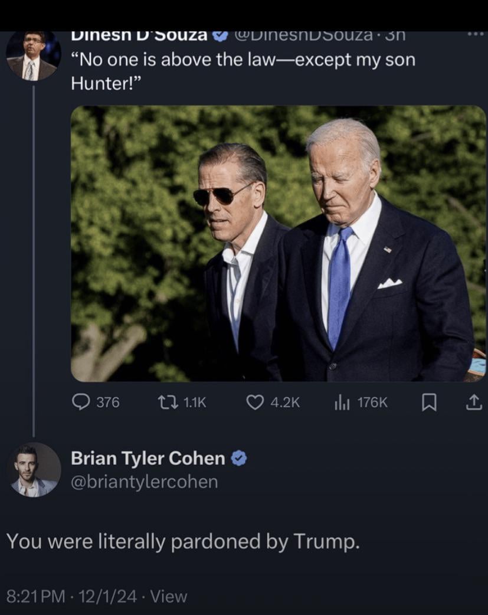Screen dimensions: 488x615
Task: Open the reply icon on Dinesh D'Souza's tweet
Action: [81, 402]
